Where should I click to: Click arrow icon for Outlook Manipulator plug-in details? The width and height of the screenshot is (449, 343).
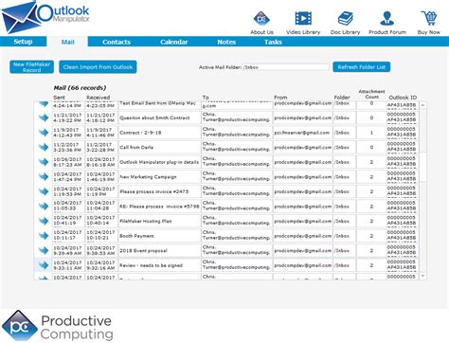(44, 162)
